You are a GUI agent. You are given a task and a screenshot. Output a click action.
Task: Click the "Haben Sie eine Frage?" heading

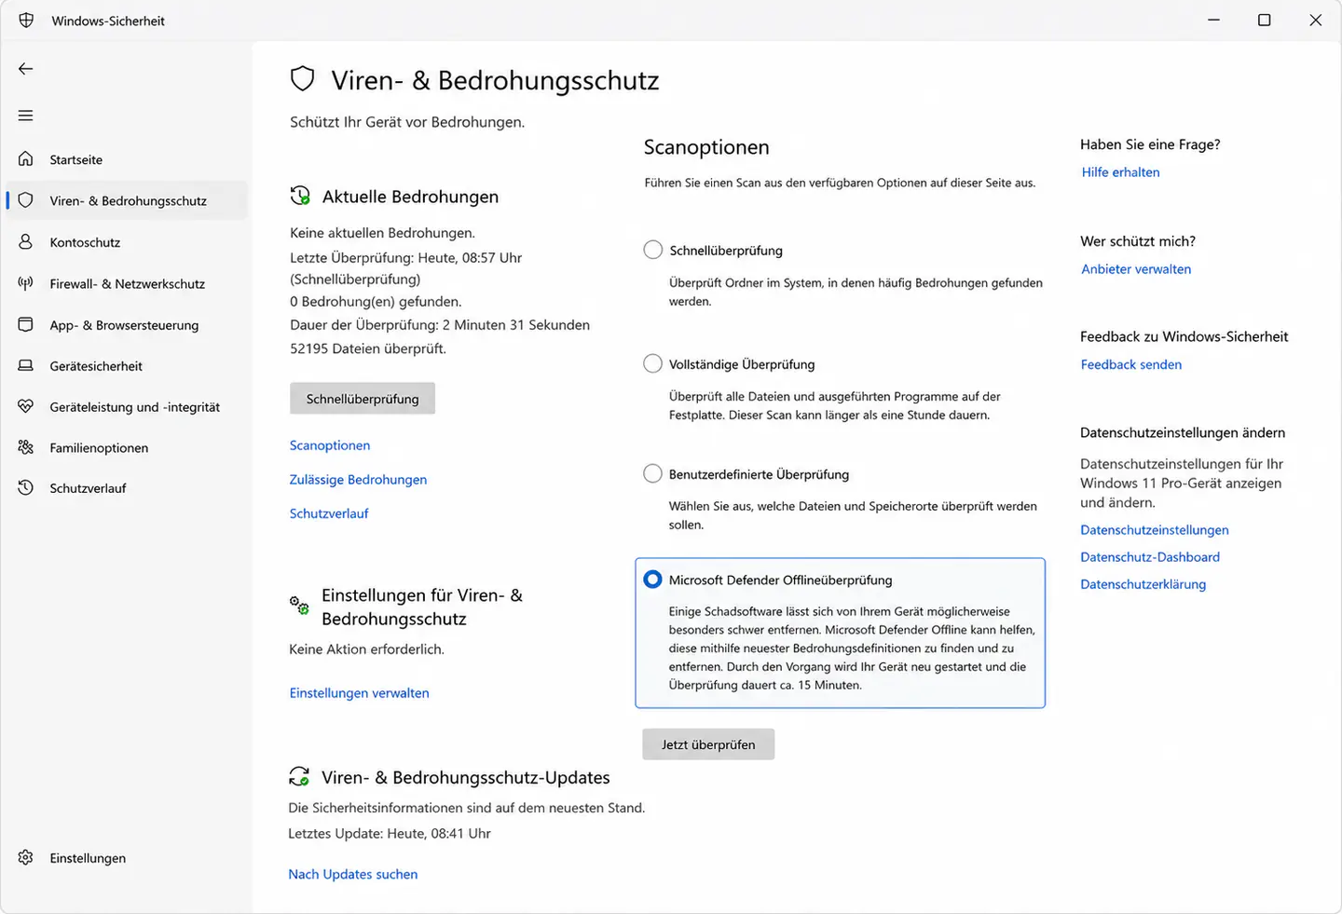(x=1150, y=144)
